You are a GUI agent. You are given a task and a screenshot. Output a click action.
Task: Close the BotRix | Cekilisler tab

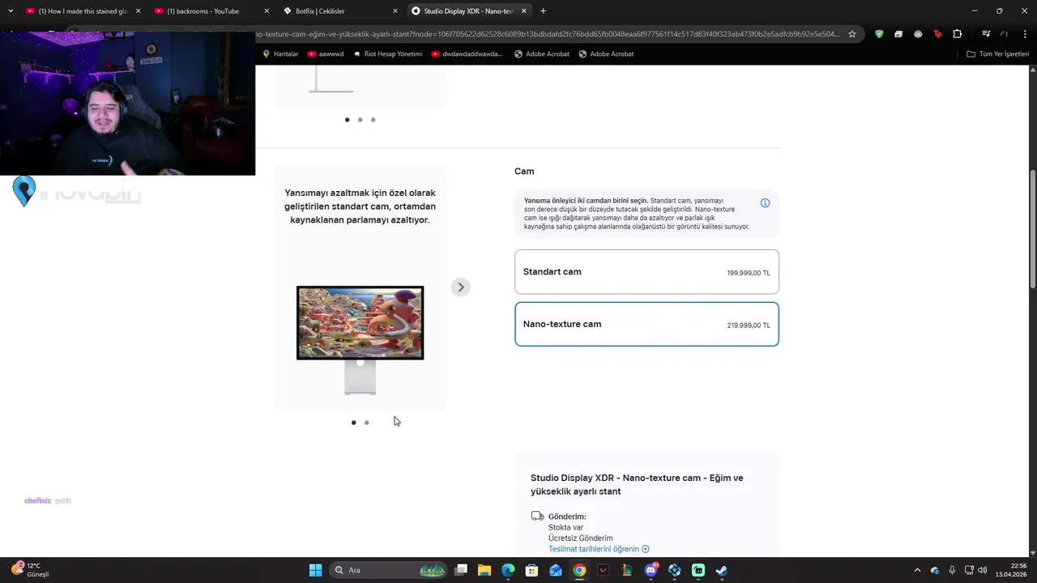[395, 11]
